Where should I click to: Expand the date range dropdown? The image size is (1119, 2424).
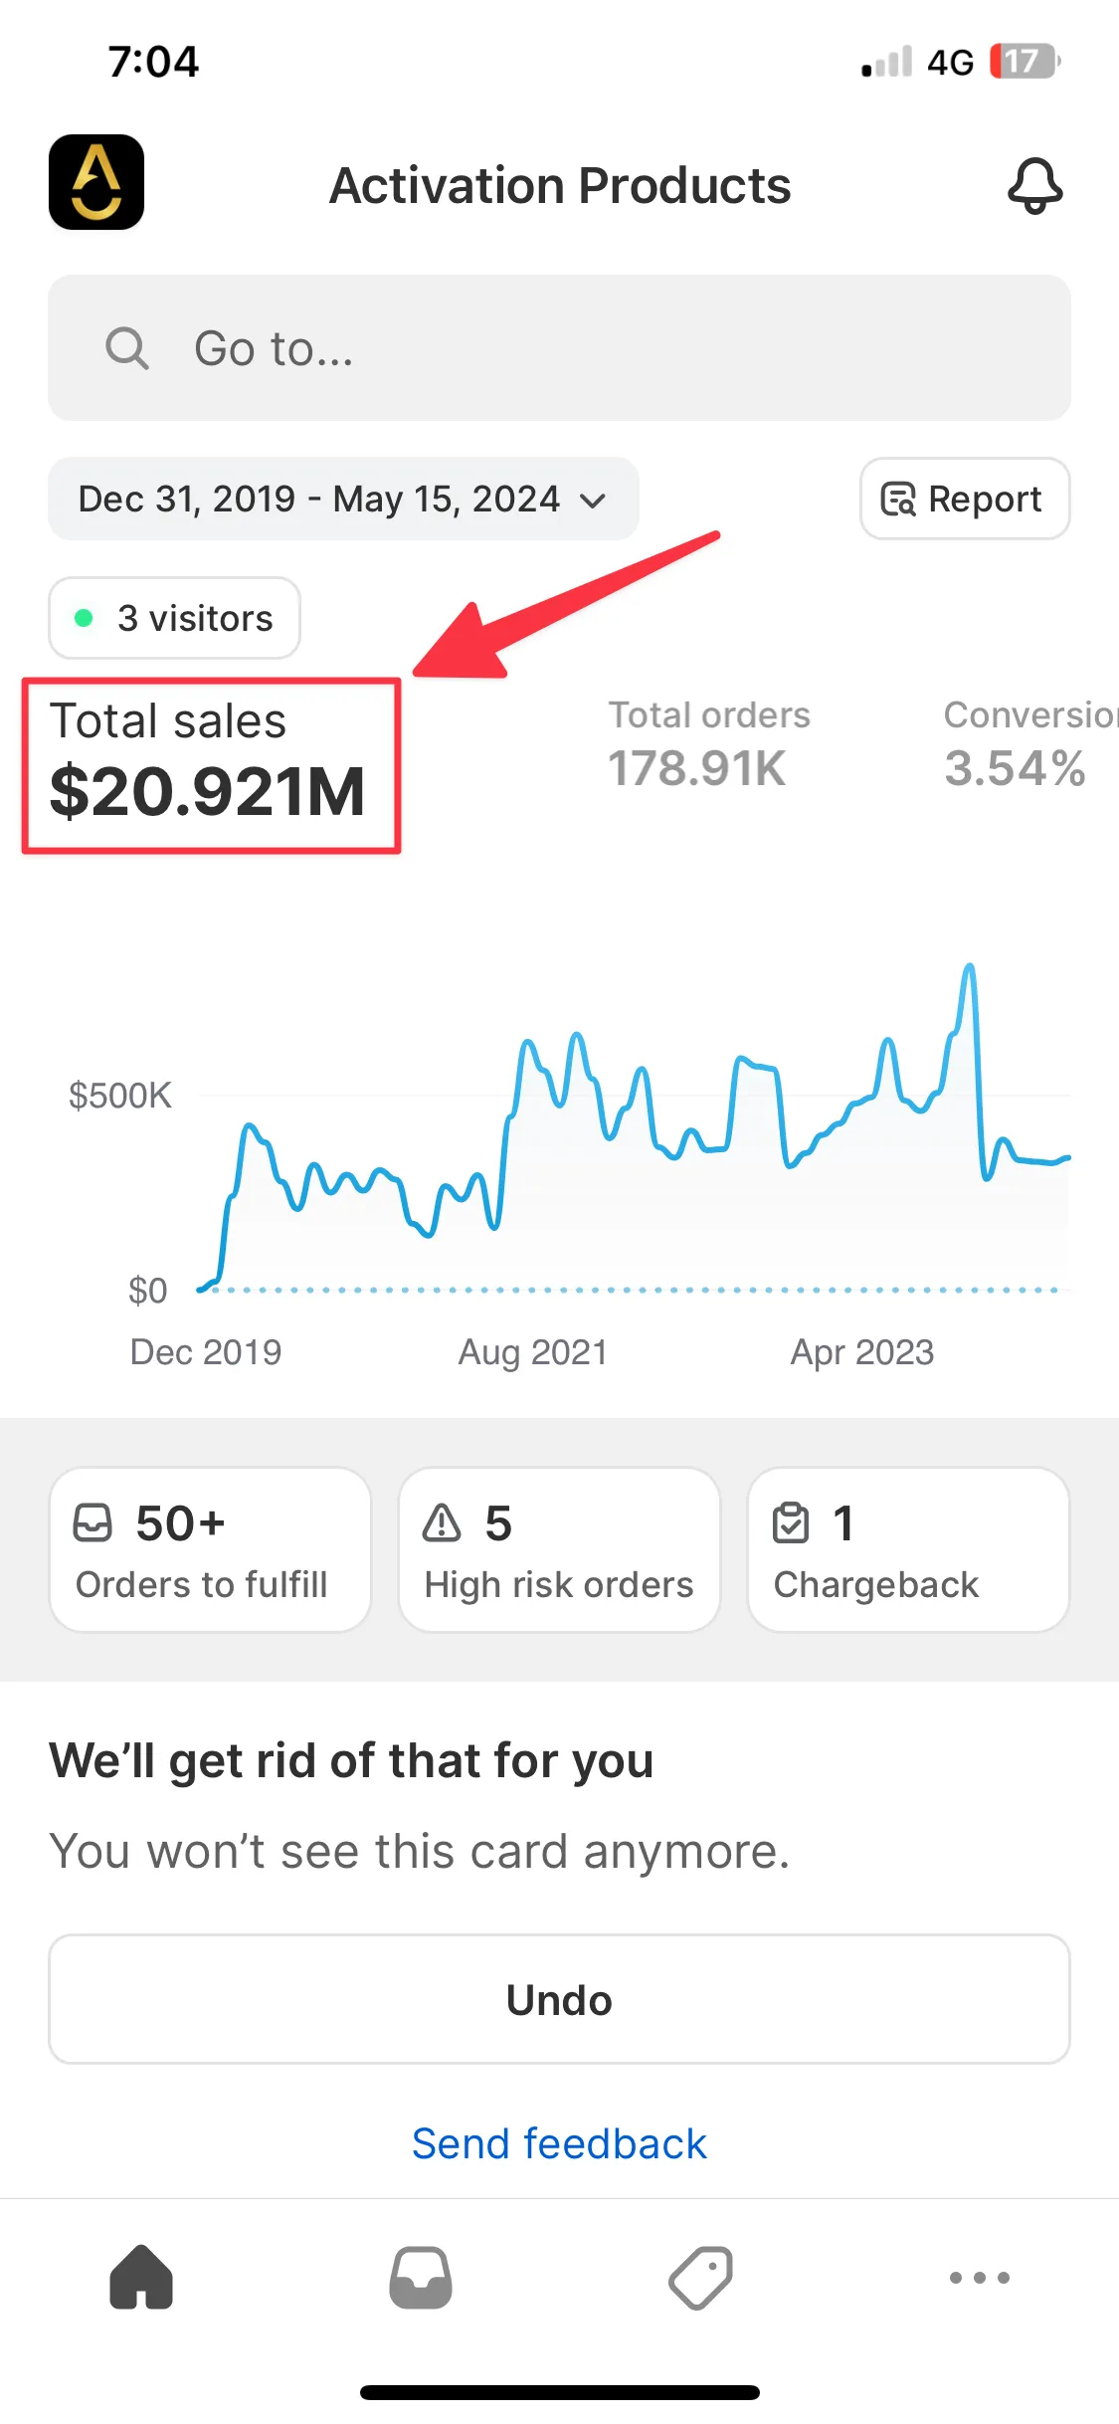click(x=343, y=499)
